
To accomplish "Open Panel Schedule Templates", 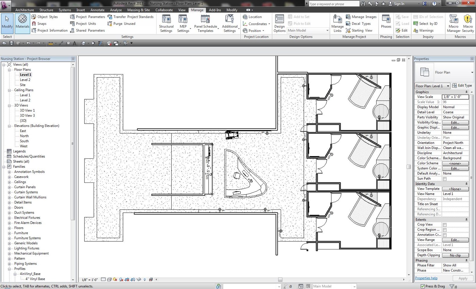I will pos(205,24).
